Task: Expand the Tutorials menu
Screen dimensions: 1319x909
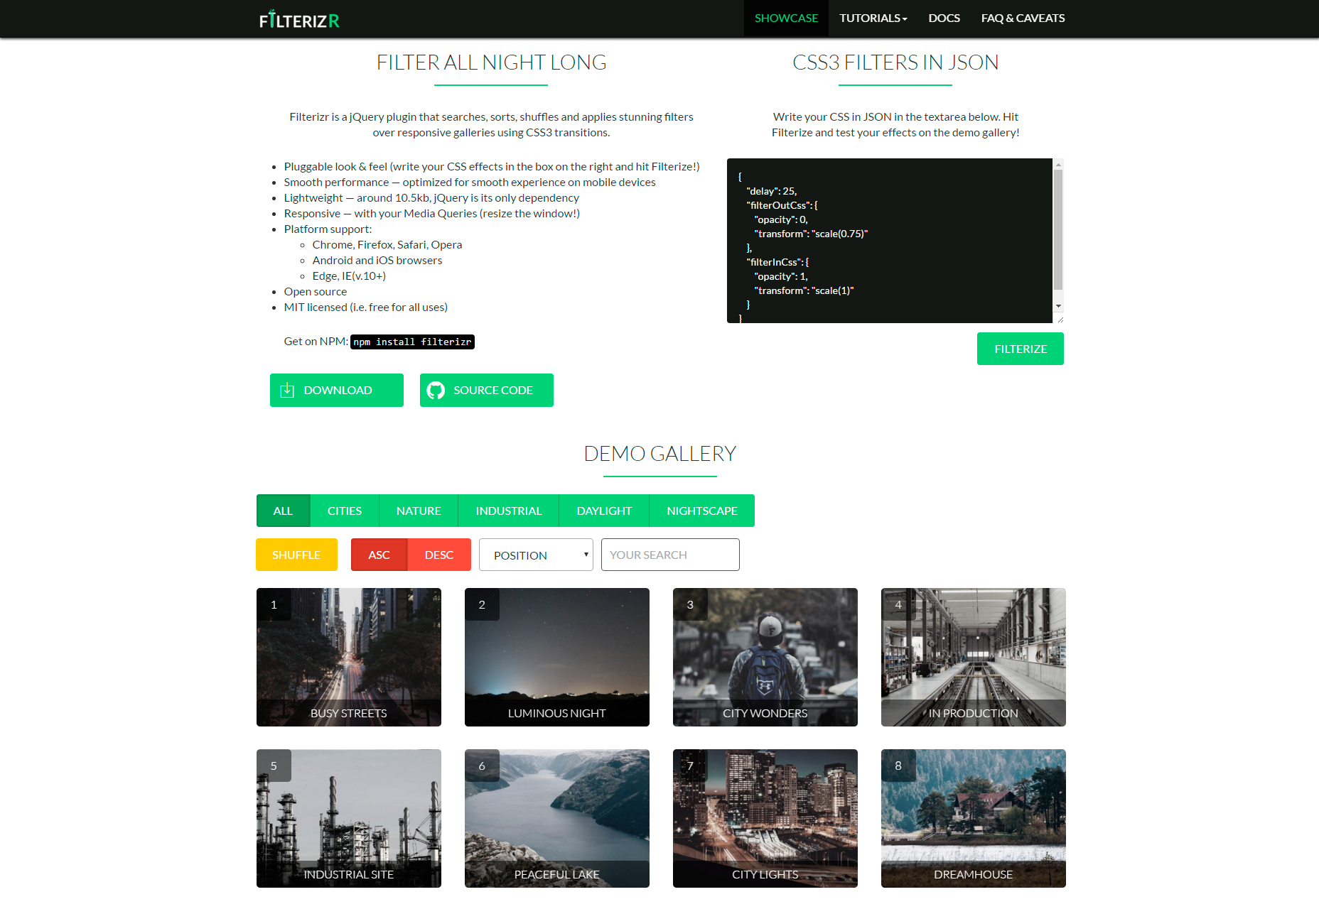Action: click(x=873, y=18)
